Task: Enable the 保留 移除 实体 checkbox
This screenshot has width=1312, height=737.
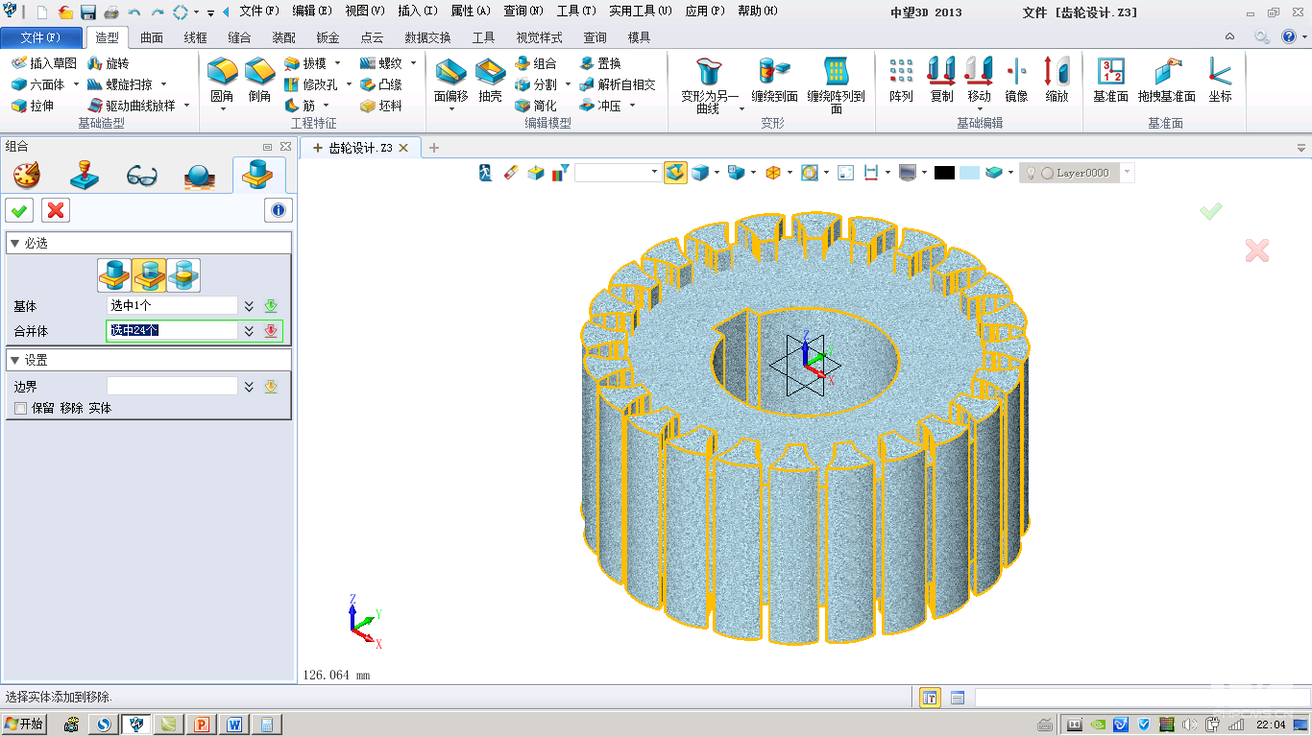Action: click(20, 409)
